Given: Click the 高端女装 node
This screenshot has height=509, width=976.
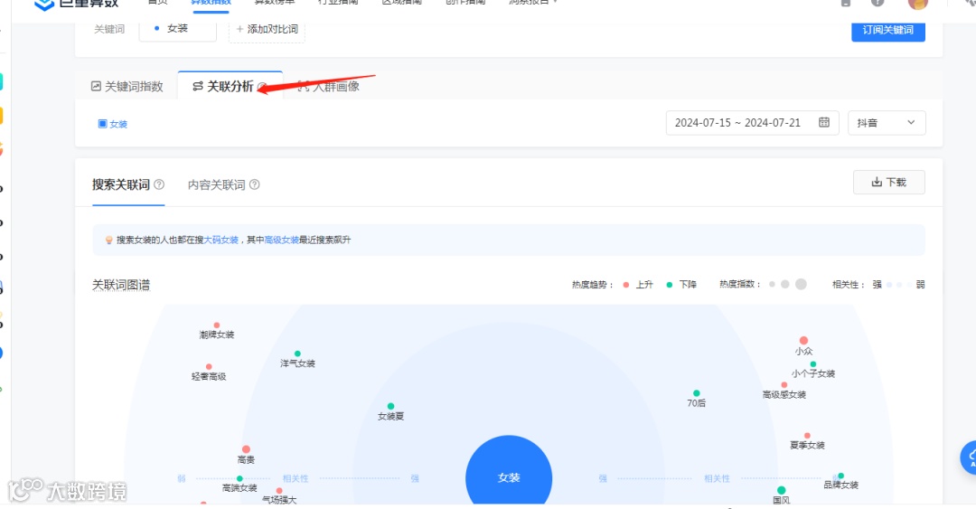Looking at the screenshot, I should tap(239, 478).
